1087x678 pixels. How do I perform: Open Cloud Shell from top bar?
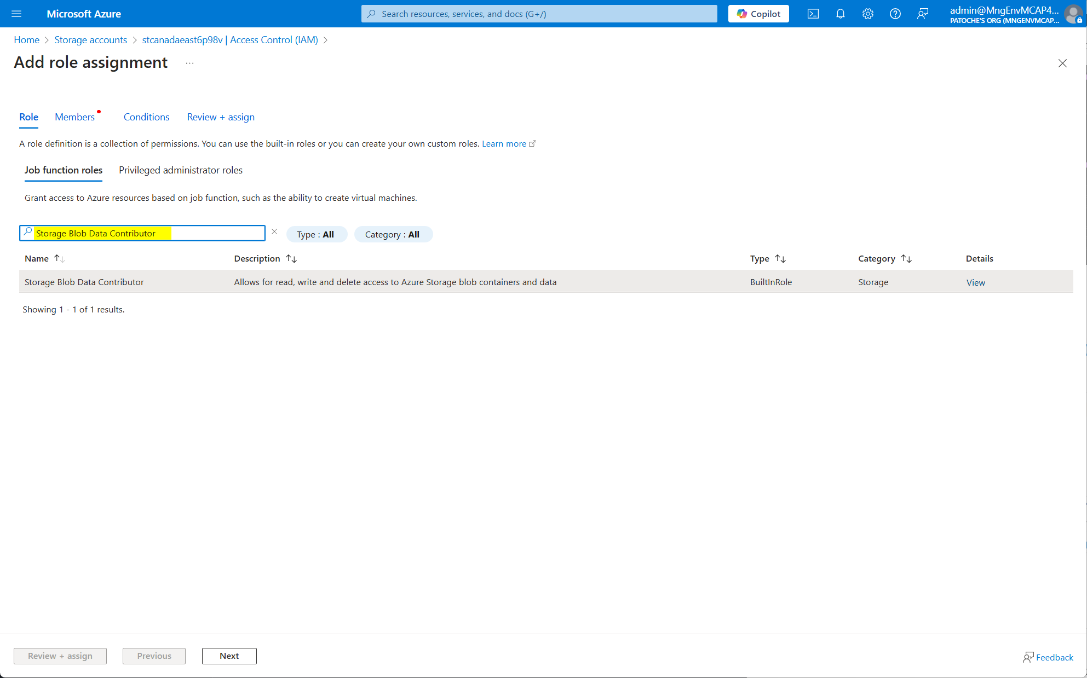pos(813,14)
